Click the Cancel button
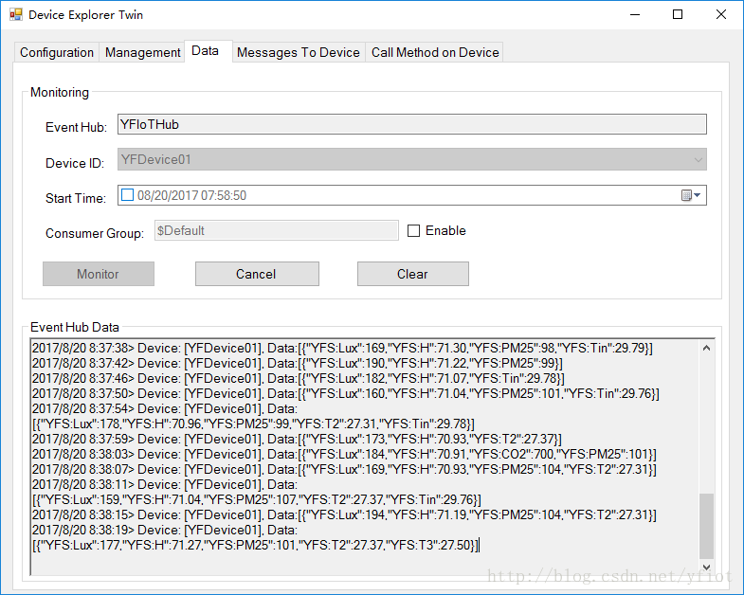The width and height of the screenshot is (744, 595). click(257, 274)
